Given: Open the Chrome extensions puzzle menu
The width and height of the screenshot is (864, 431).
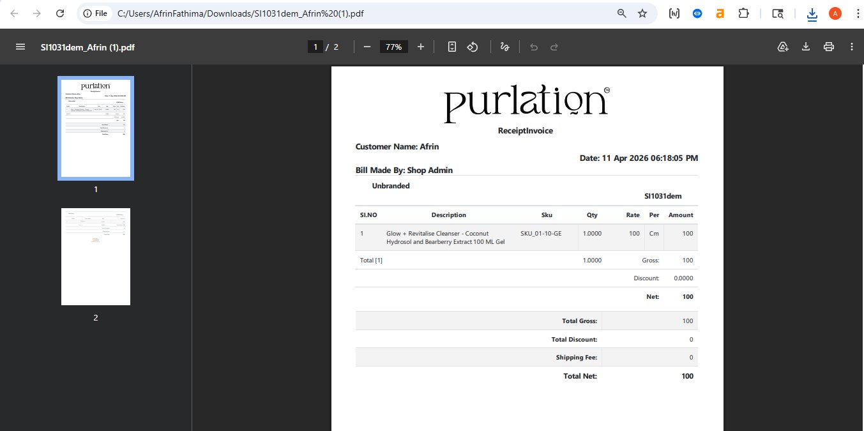Looking at the screenshot, I should [x=743, y=13].
